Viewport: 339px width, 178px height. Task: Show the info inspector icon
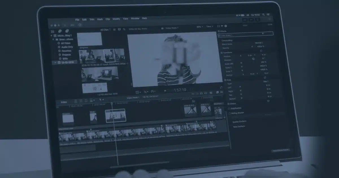[x=225, y=26]
